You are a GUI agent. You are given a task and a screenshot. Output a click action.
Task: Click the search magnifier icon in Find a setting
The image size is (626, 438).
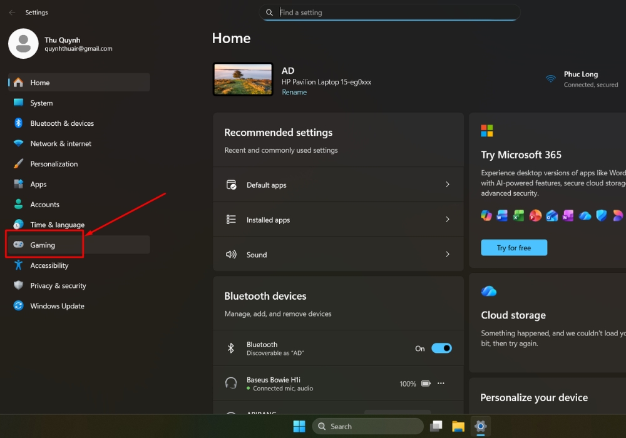coord(269,13)
